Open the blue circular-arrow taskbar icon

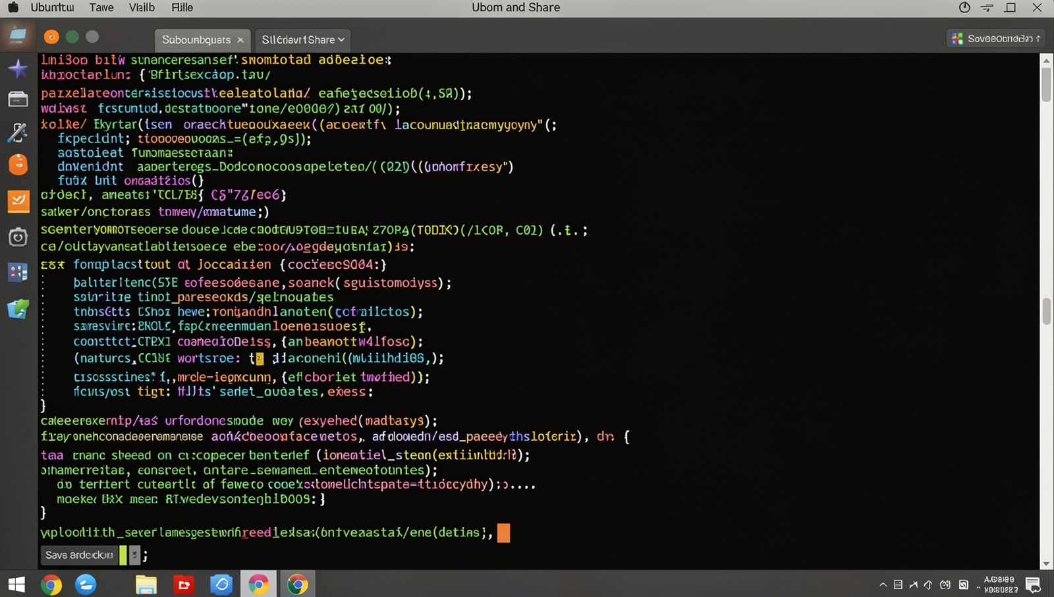(x=221, y=584)
